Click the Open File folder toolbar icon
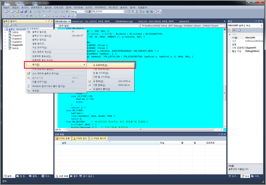The height and width of the screenshot is (185, 266). [x=18, y=11]
